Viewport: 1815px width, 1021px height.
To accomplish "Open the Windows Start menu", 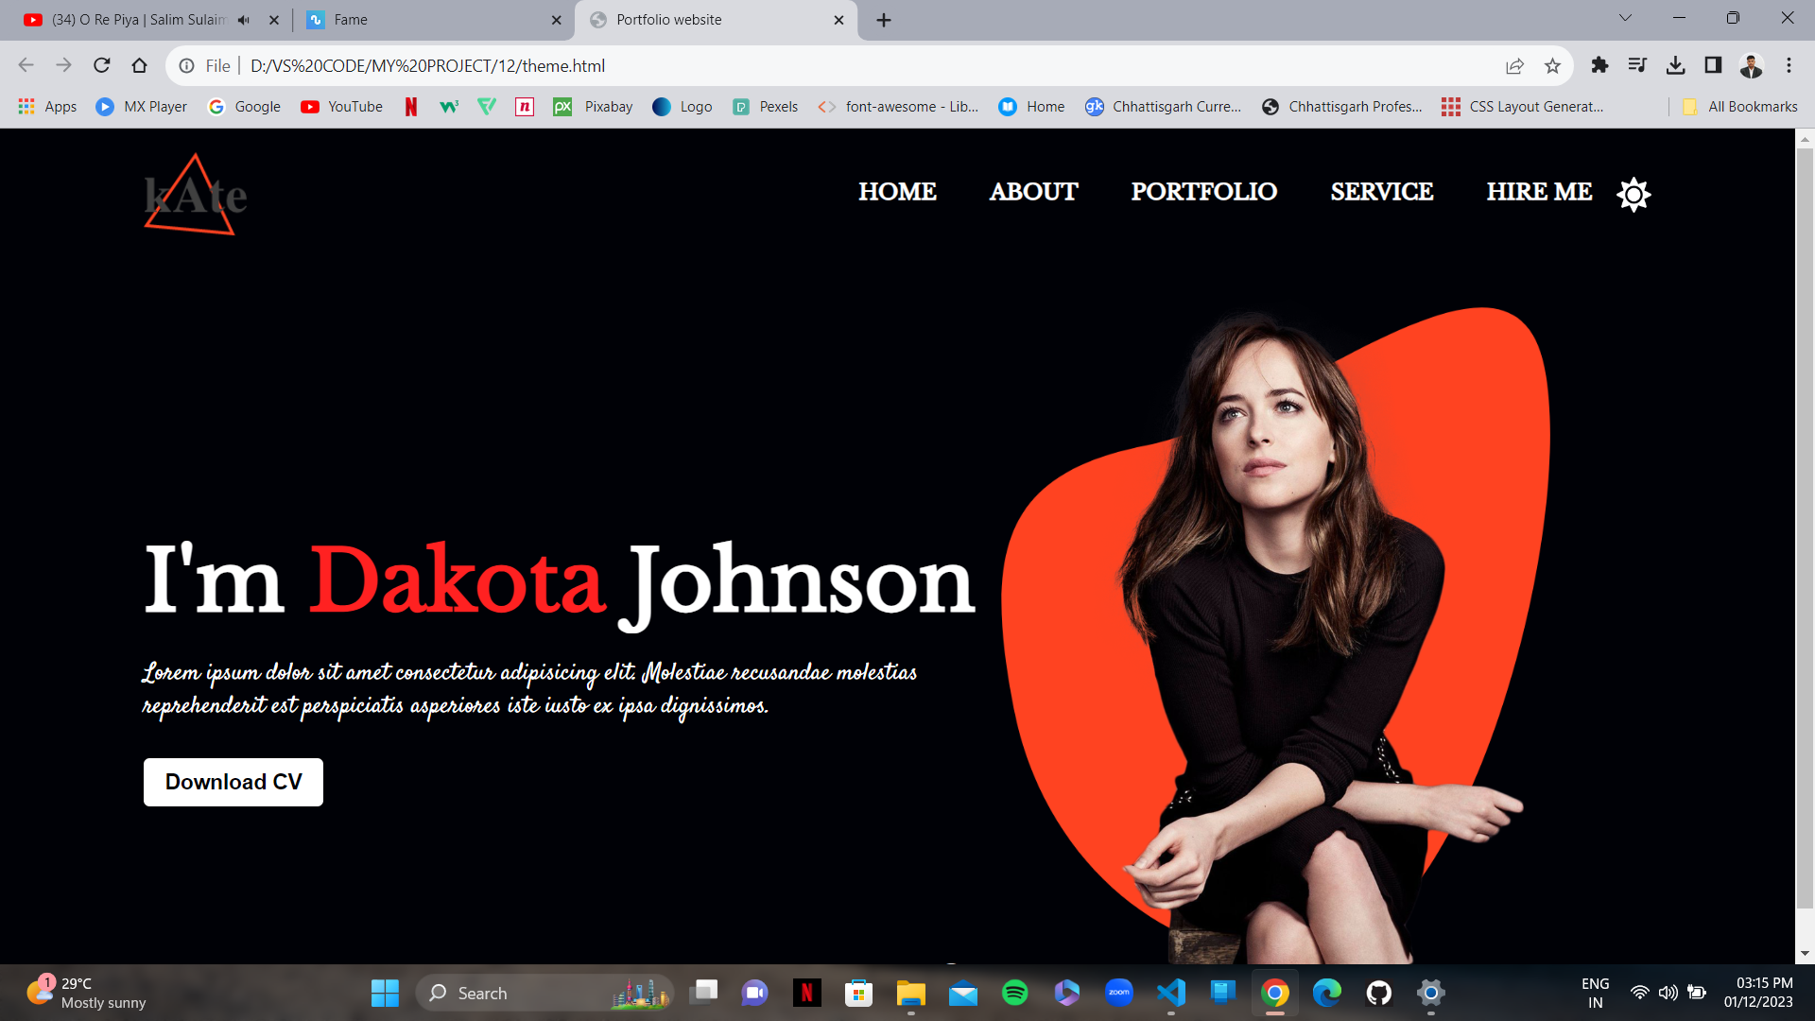I will (x=385, y=993).
